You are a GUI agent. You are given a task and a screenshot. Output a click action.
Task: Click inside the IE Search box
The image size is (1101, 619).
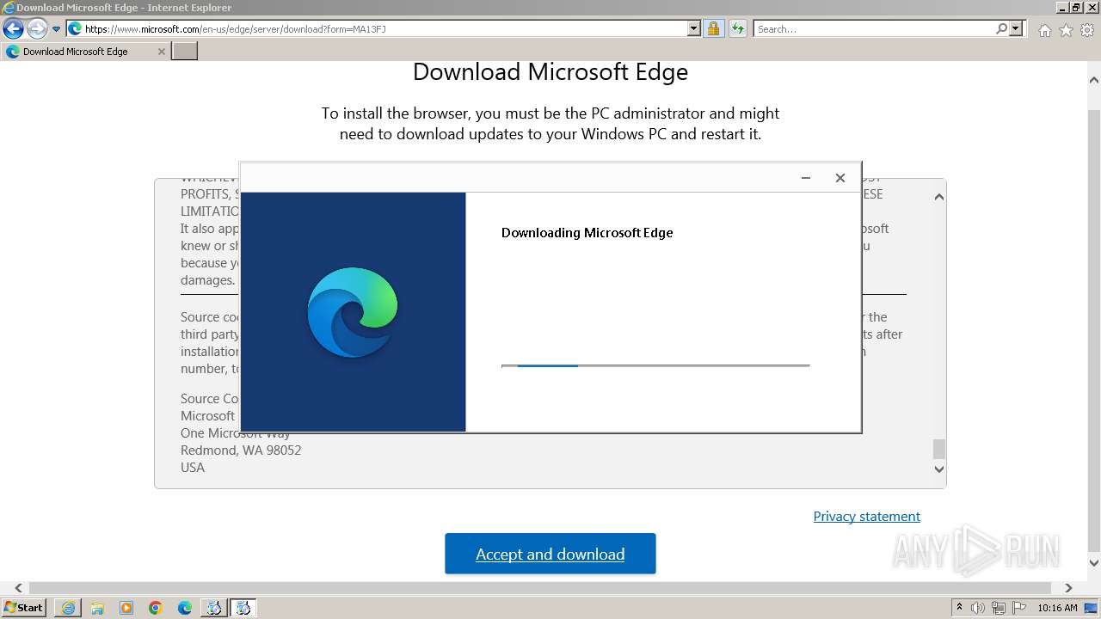874,29
